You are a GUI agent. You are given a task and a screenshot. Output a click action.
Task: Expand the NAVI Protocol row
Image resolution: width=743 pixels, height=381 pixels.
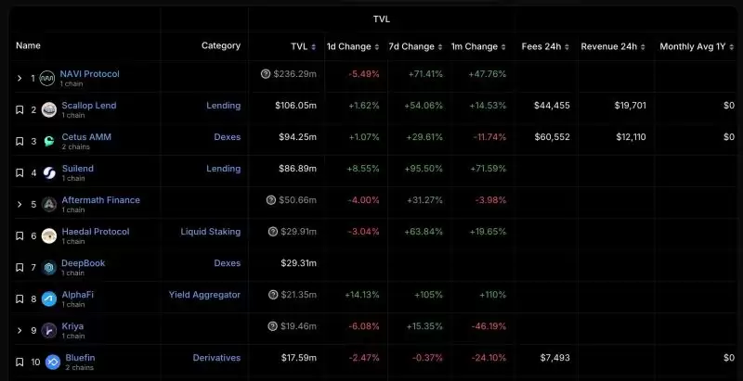pos(20,78)
